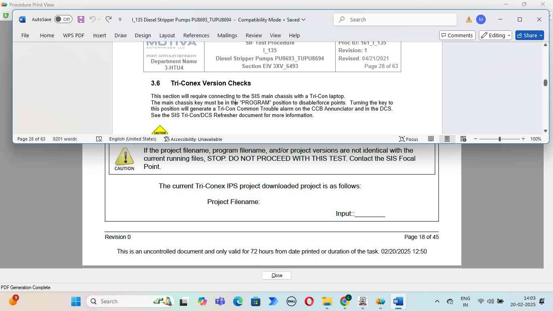Open the Layout tab
This screenshot has width=553, height=311.
coord(167,35)
